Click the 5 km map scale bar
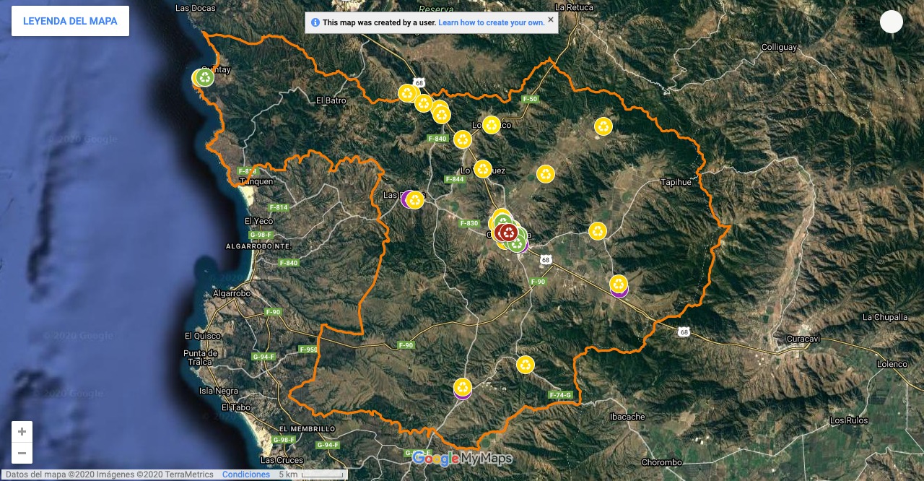Viewport: 924px width, 481px height. click(322, 474)
